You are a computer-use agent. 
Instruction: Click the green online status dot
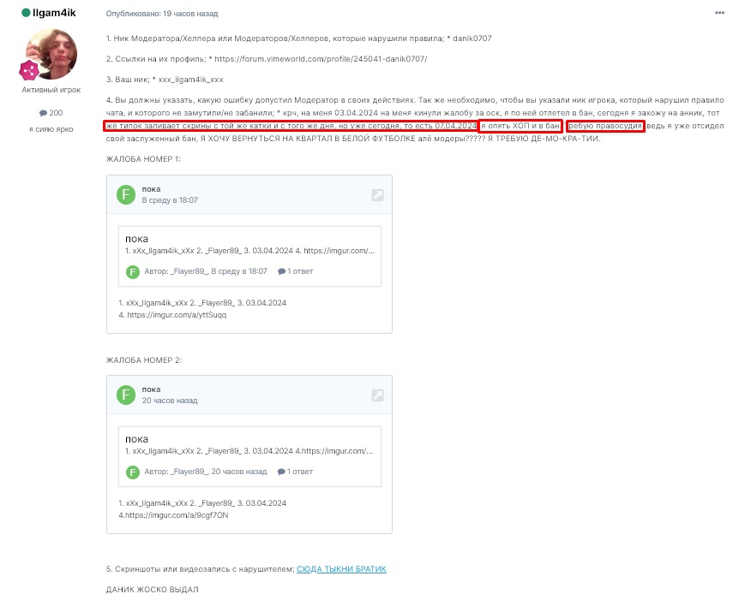[x=27, y=13]
